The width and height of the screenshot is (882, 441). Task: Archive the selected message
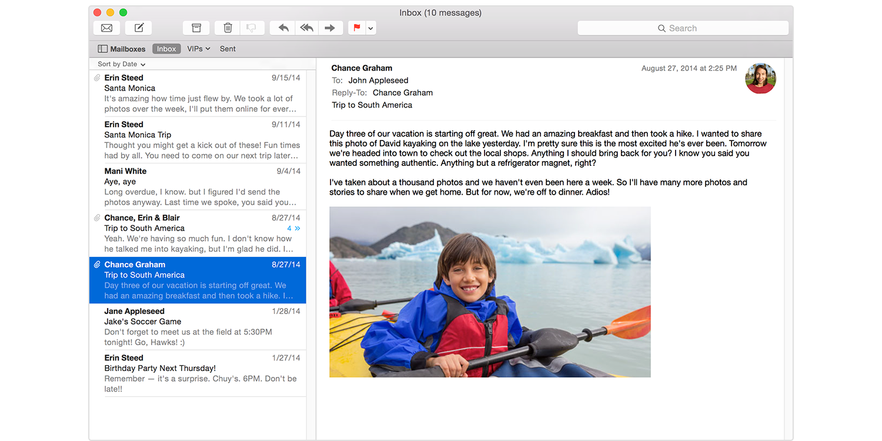pos(196,28)
